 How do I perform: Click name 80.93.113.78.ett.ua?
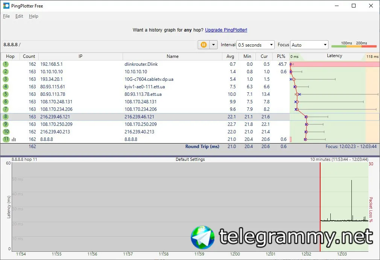[143, 94]
